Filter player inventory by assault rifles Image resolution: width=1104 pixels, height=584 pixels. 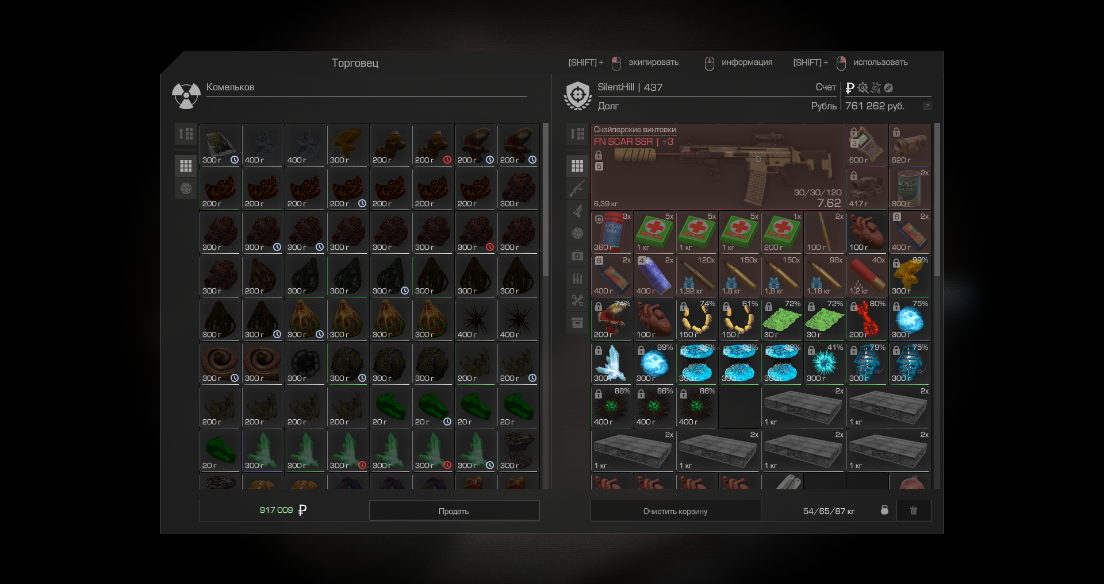(x=577, y=188)
